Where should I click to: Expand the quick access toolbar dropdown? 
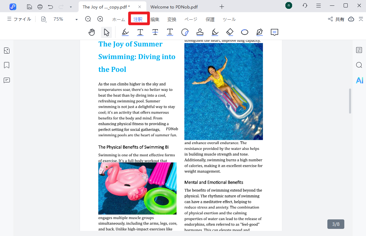click(70, 7)
